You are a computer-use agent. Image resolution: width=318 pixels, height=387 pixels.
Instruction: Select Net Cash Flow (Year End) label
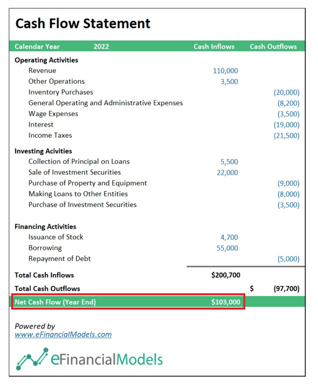point(55,302)
